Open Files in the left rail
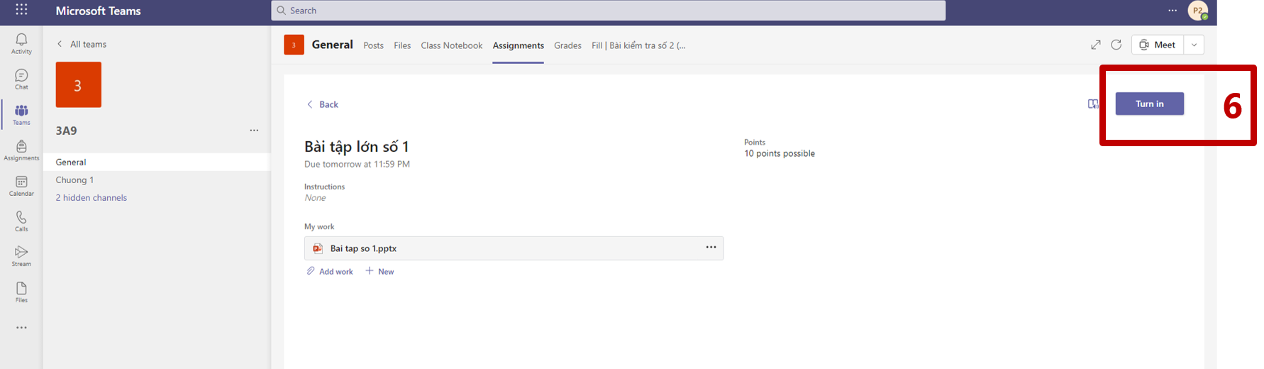The width and height of the screenshot is (1264, 369). coord(21,292)
